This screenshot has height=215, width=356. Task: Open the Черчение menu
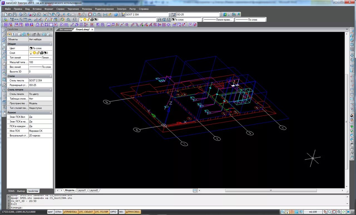pyautogui.click(x=73, y=9)
